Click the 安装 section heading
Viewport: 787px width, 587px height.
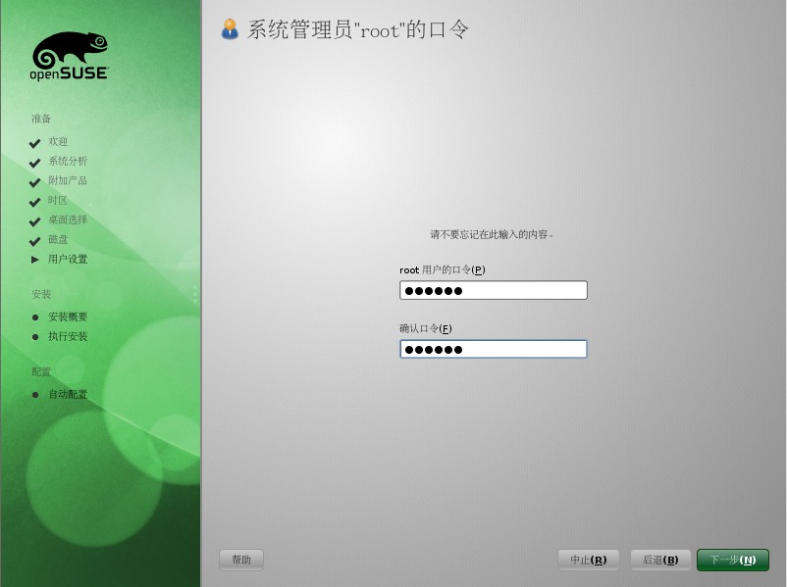point(41,294)
